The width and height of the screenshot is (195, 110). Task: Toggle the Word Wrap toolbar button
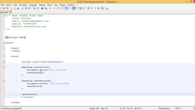pyautogui.click(x=66, y=8)
